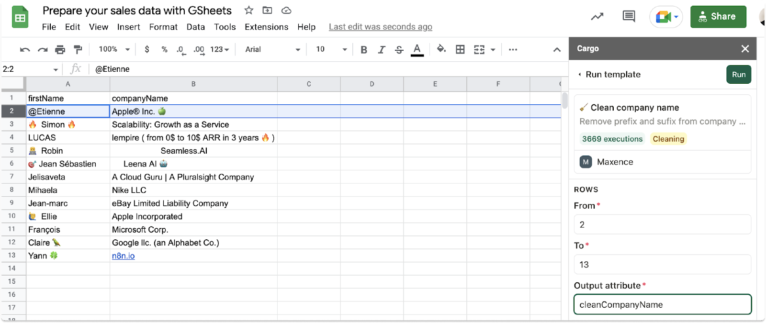Open the Last edit was seconds ago link
This screenshot has width=766, height=323.
tap(381, 27)
